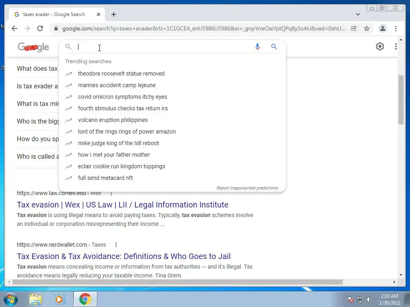Open the Google page three-dot menu at right

click(396, 46)
